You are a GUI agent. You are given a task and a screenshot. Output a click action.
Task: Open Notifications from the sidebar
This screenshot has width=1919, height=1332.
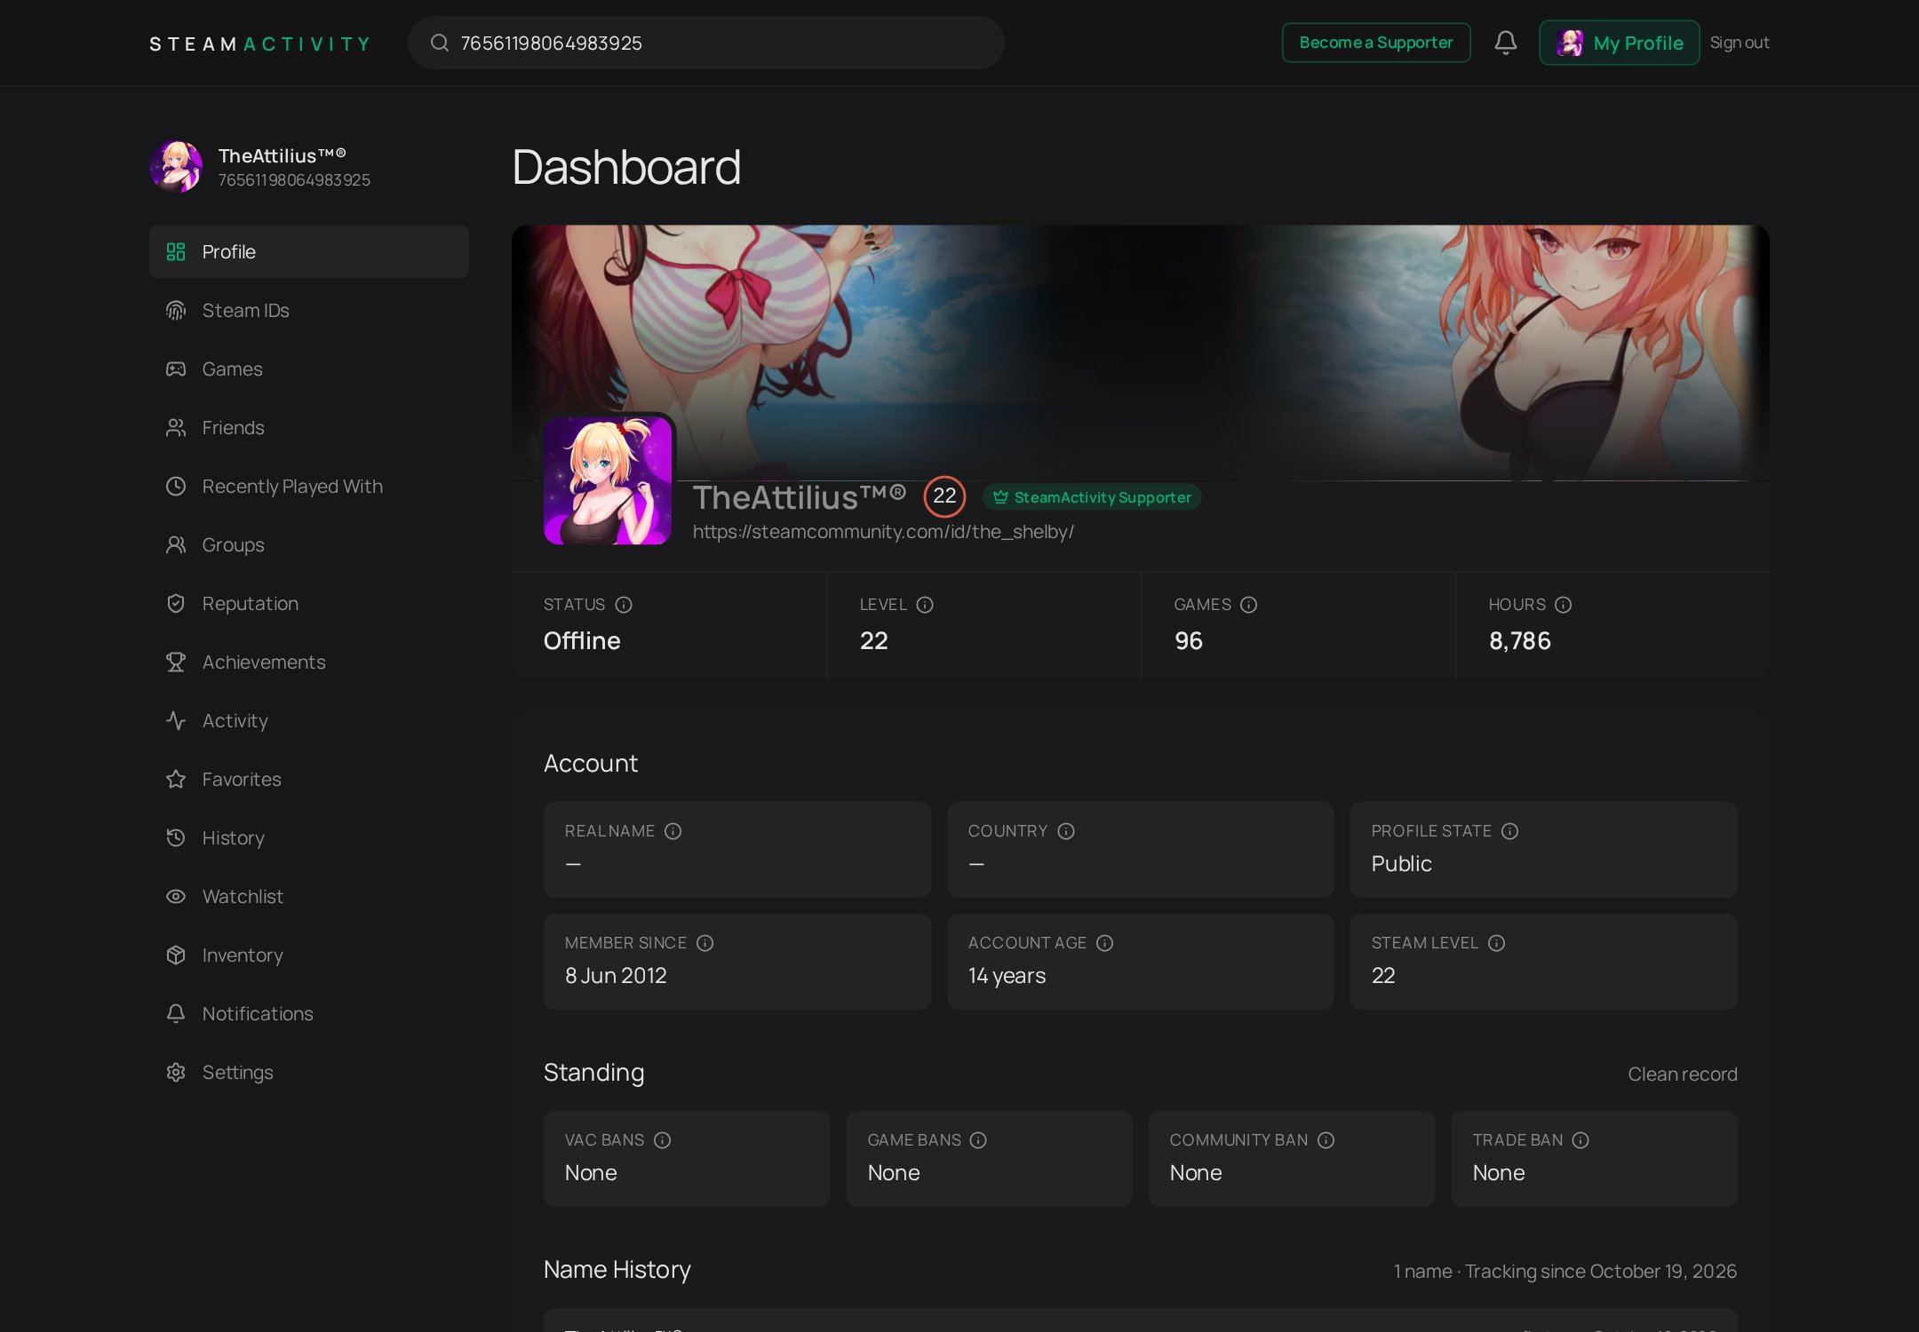(x=308, y=1014)
